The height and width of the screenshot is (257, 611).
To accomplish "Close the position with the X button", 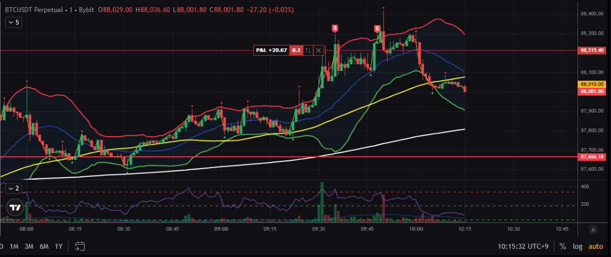I will tap(318, 50).
